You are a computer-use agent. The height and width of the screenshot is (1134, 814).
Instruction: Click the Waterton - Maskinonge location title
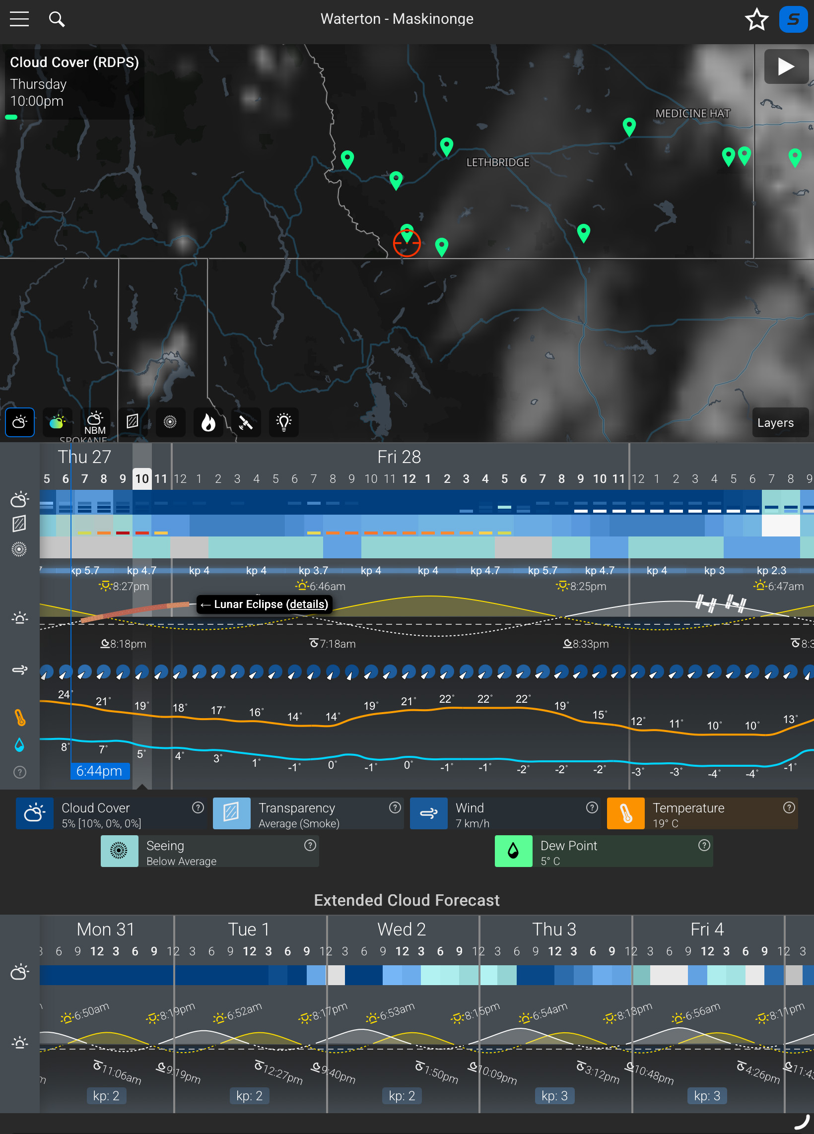[397, 19]
